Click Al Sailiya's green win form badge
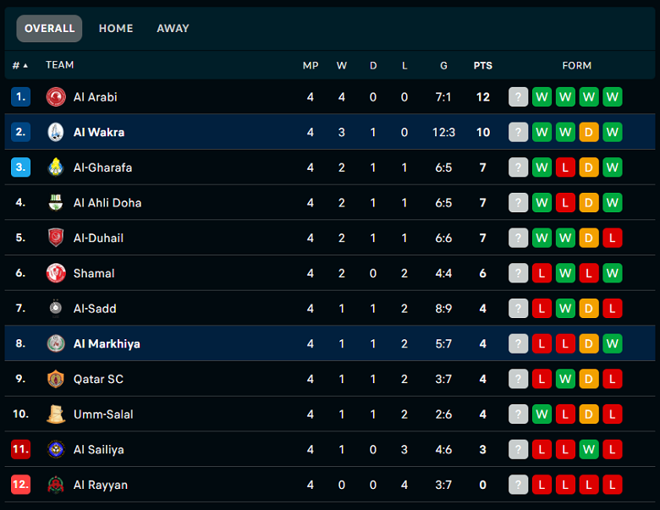This screenshot has width=660, height=510. click(588, 449)
